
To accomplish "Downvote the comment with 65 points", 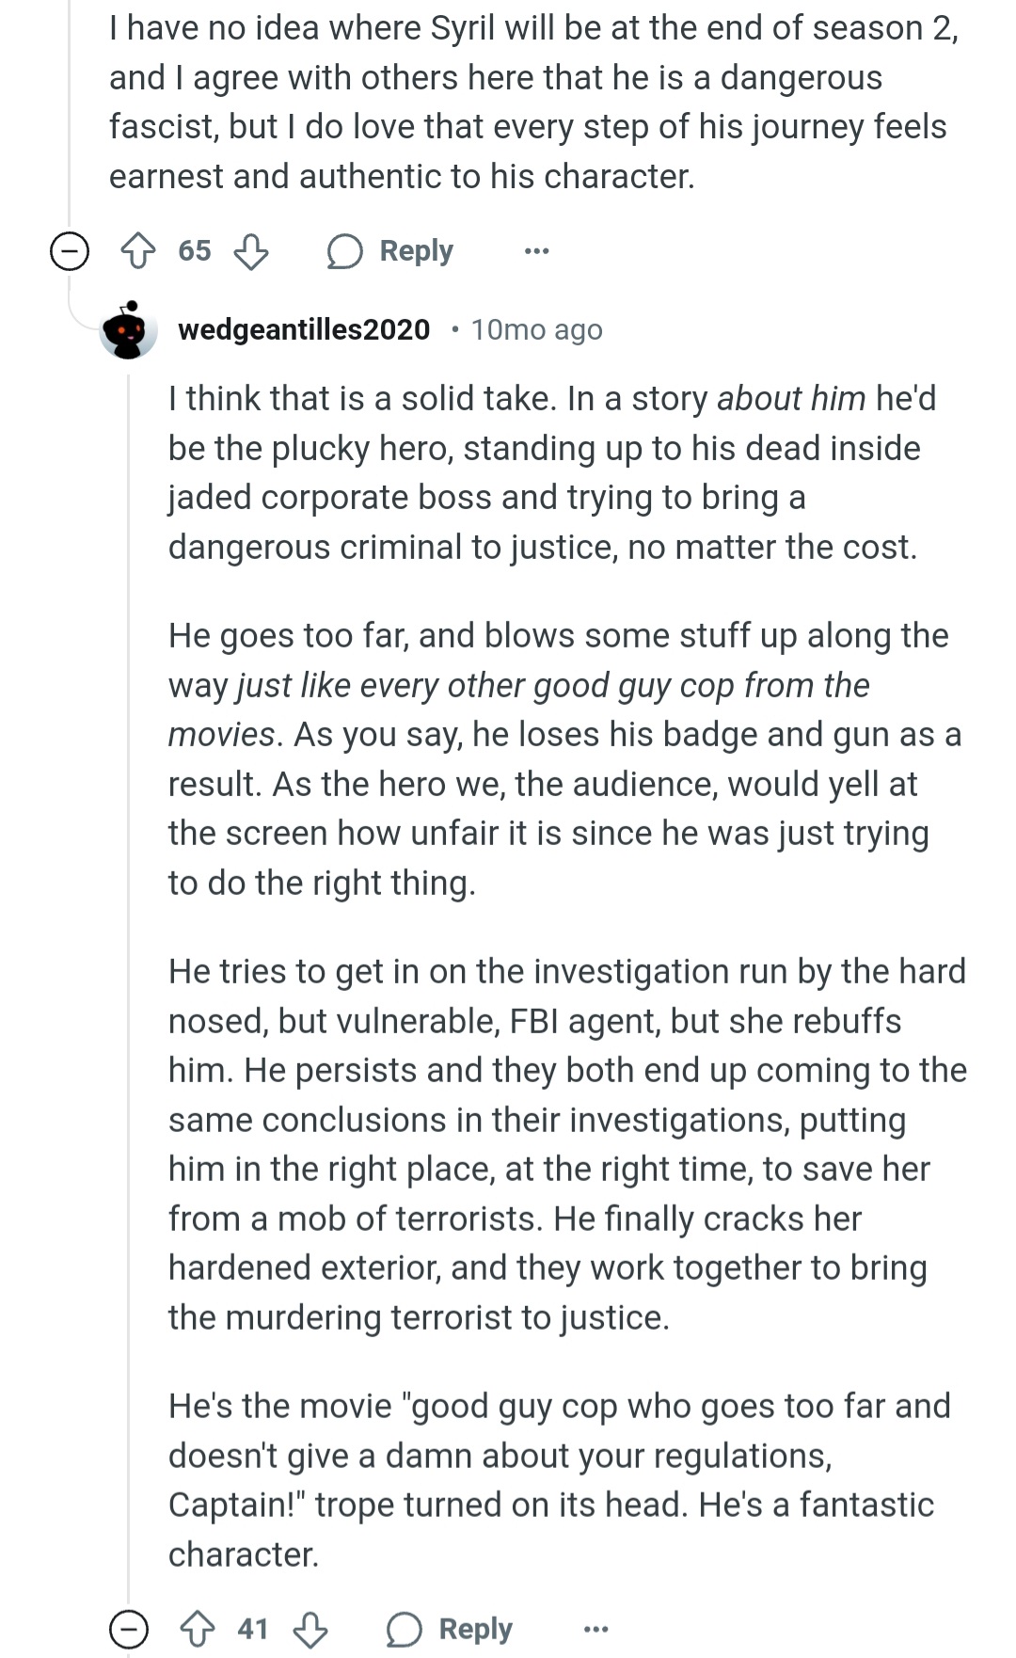I will click(251, 251).
